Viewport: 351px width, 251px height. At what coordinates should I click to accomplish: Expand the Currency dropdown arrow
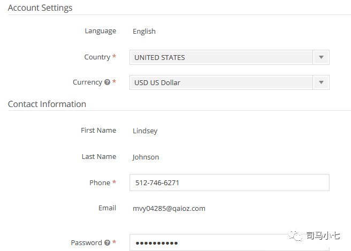pyautogui.click(x=321, y=82)
